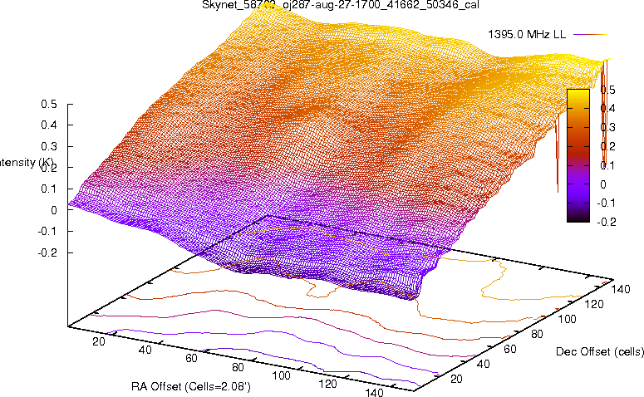Click the color bar value '0.1'
The image size is (644, 397).
(607, 165)
